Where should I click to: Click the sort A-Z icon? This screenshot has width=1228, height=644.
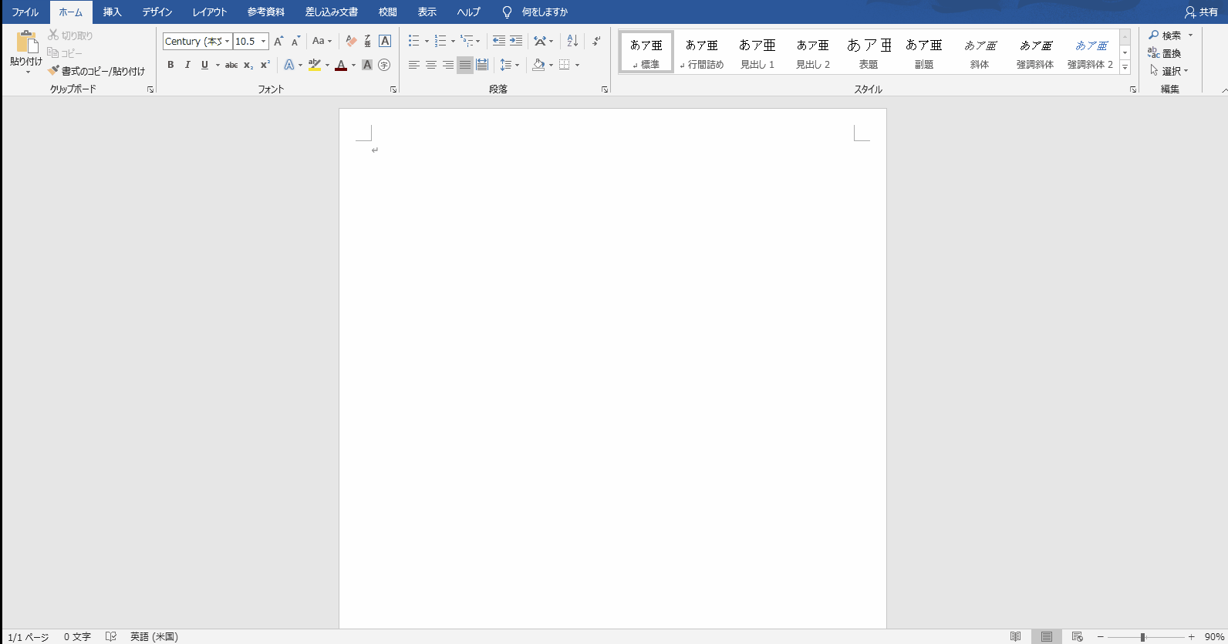coord(572,41)
